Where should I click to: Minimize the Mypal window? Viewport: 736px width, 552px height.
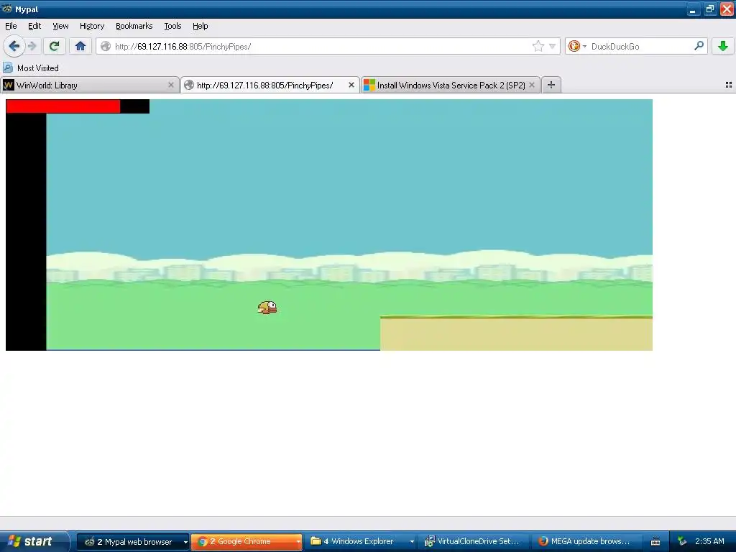tap(693, 9)
